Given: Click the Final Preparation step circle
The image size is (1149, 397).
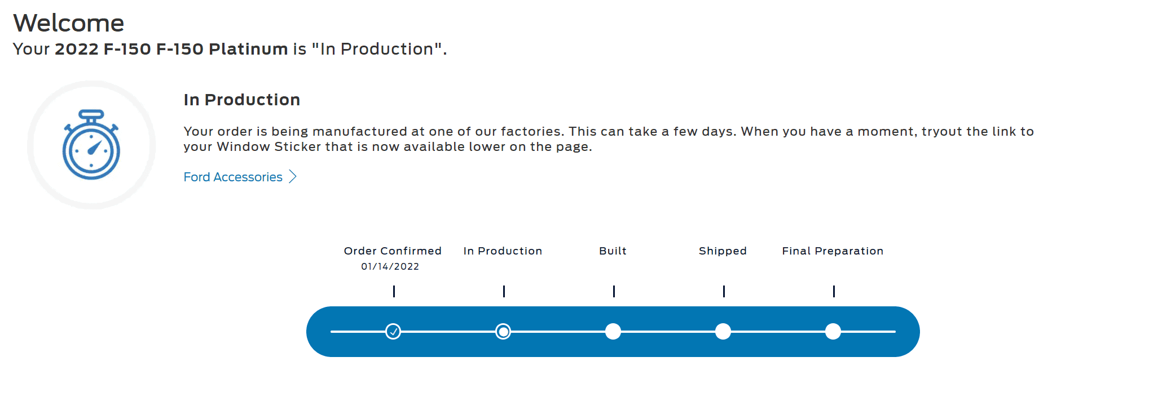Looking at the screenshot, I should (833, 332).
